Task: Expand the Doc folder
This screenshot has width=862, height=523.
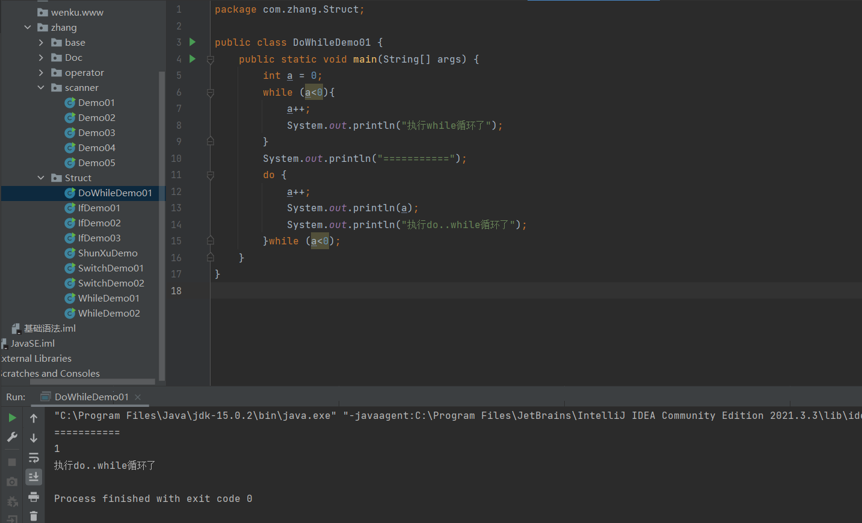Action: click(41, 57)
